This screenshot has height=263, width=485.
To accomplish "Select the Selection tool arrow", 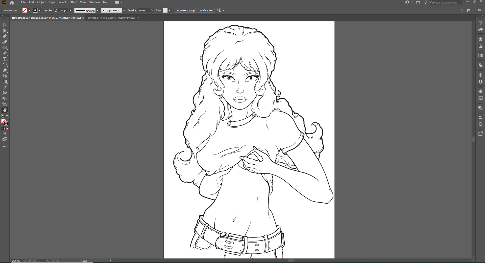I will tap(5, 25).
